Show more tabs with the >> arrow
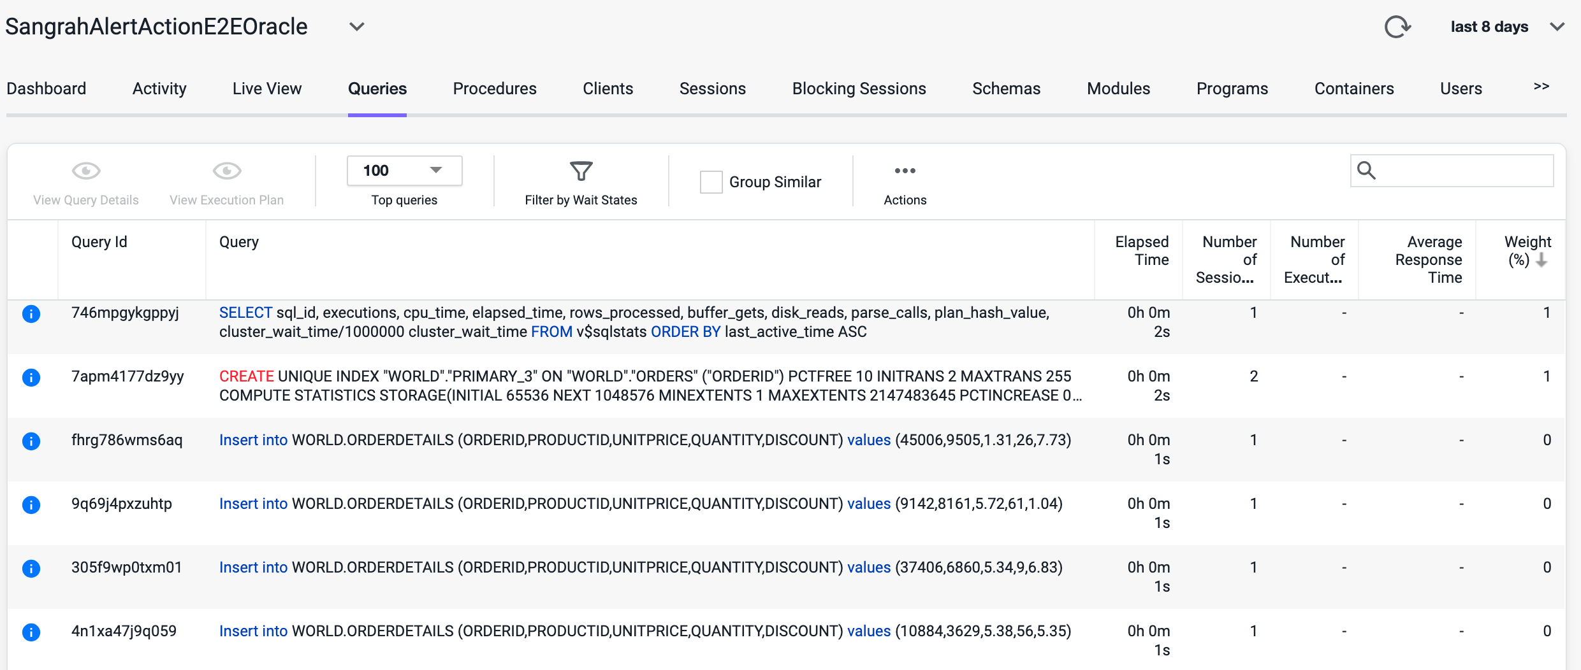The width and height of the screenshot is (1581, 670). click(1541, 87)
